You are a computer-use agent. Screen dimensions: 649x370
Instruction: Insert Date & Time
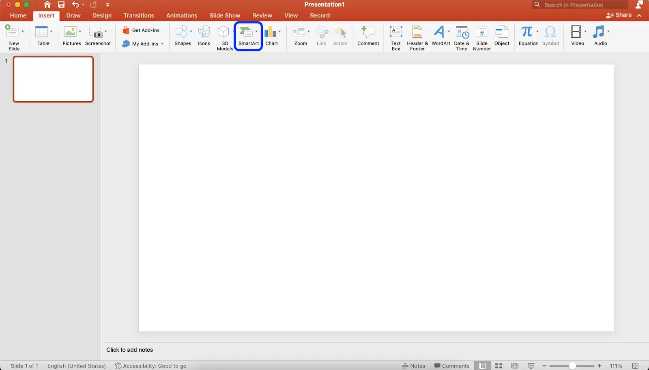click(x=462, y=38)
